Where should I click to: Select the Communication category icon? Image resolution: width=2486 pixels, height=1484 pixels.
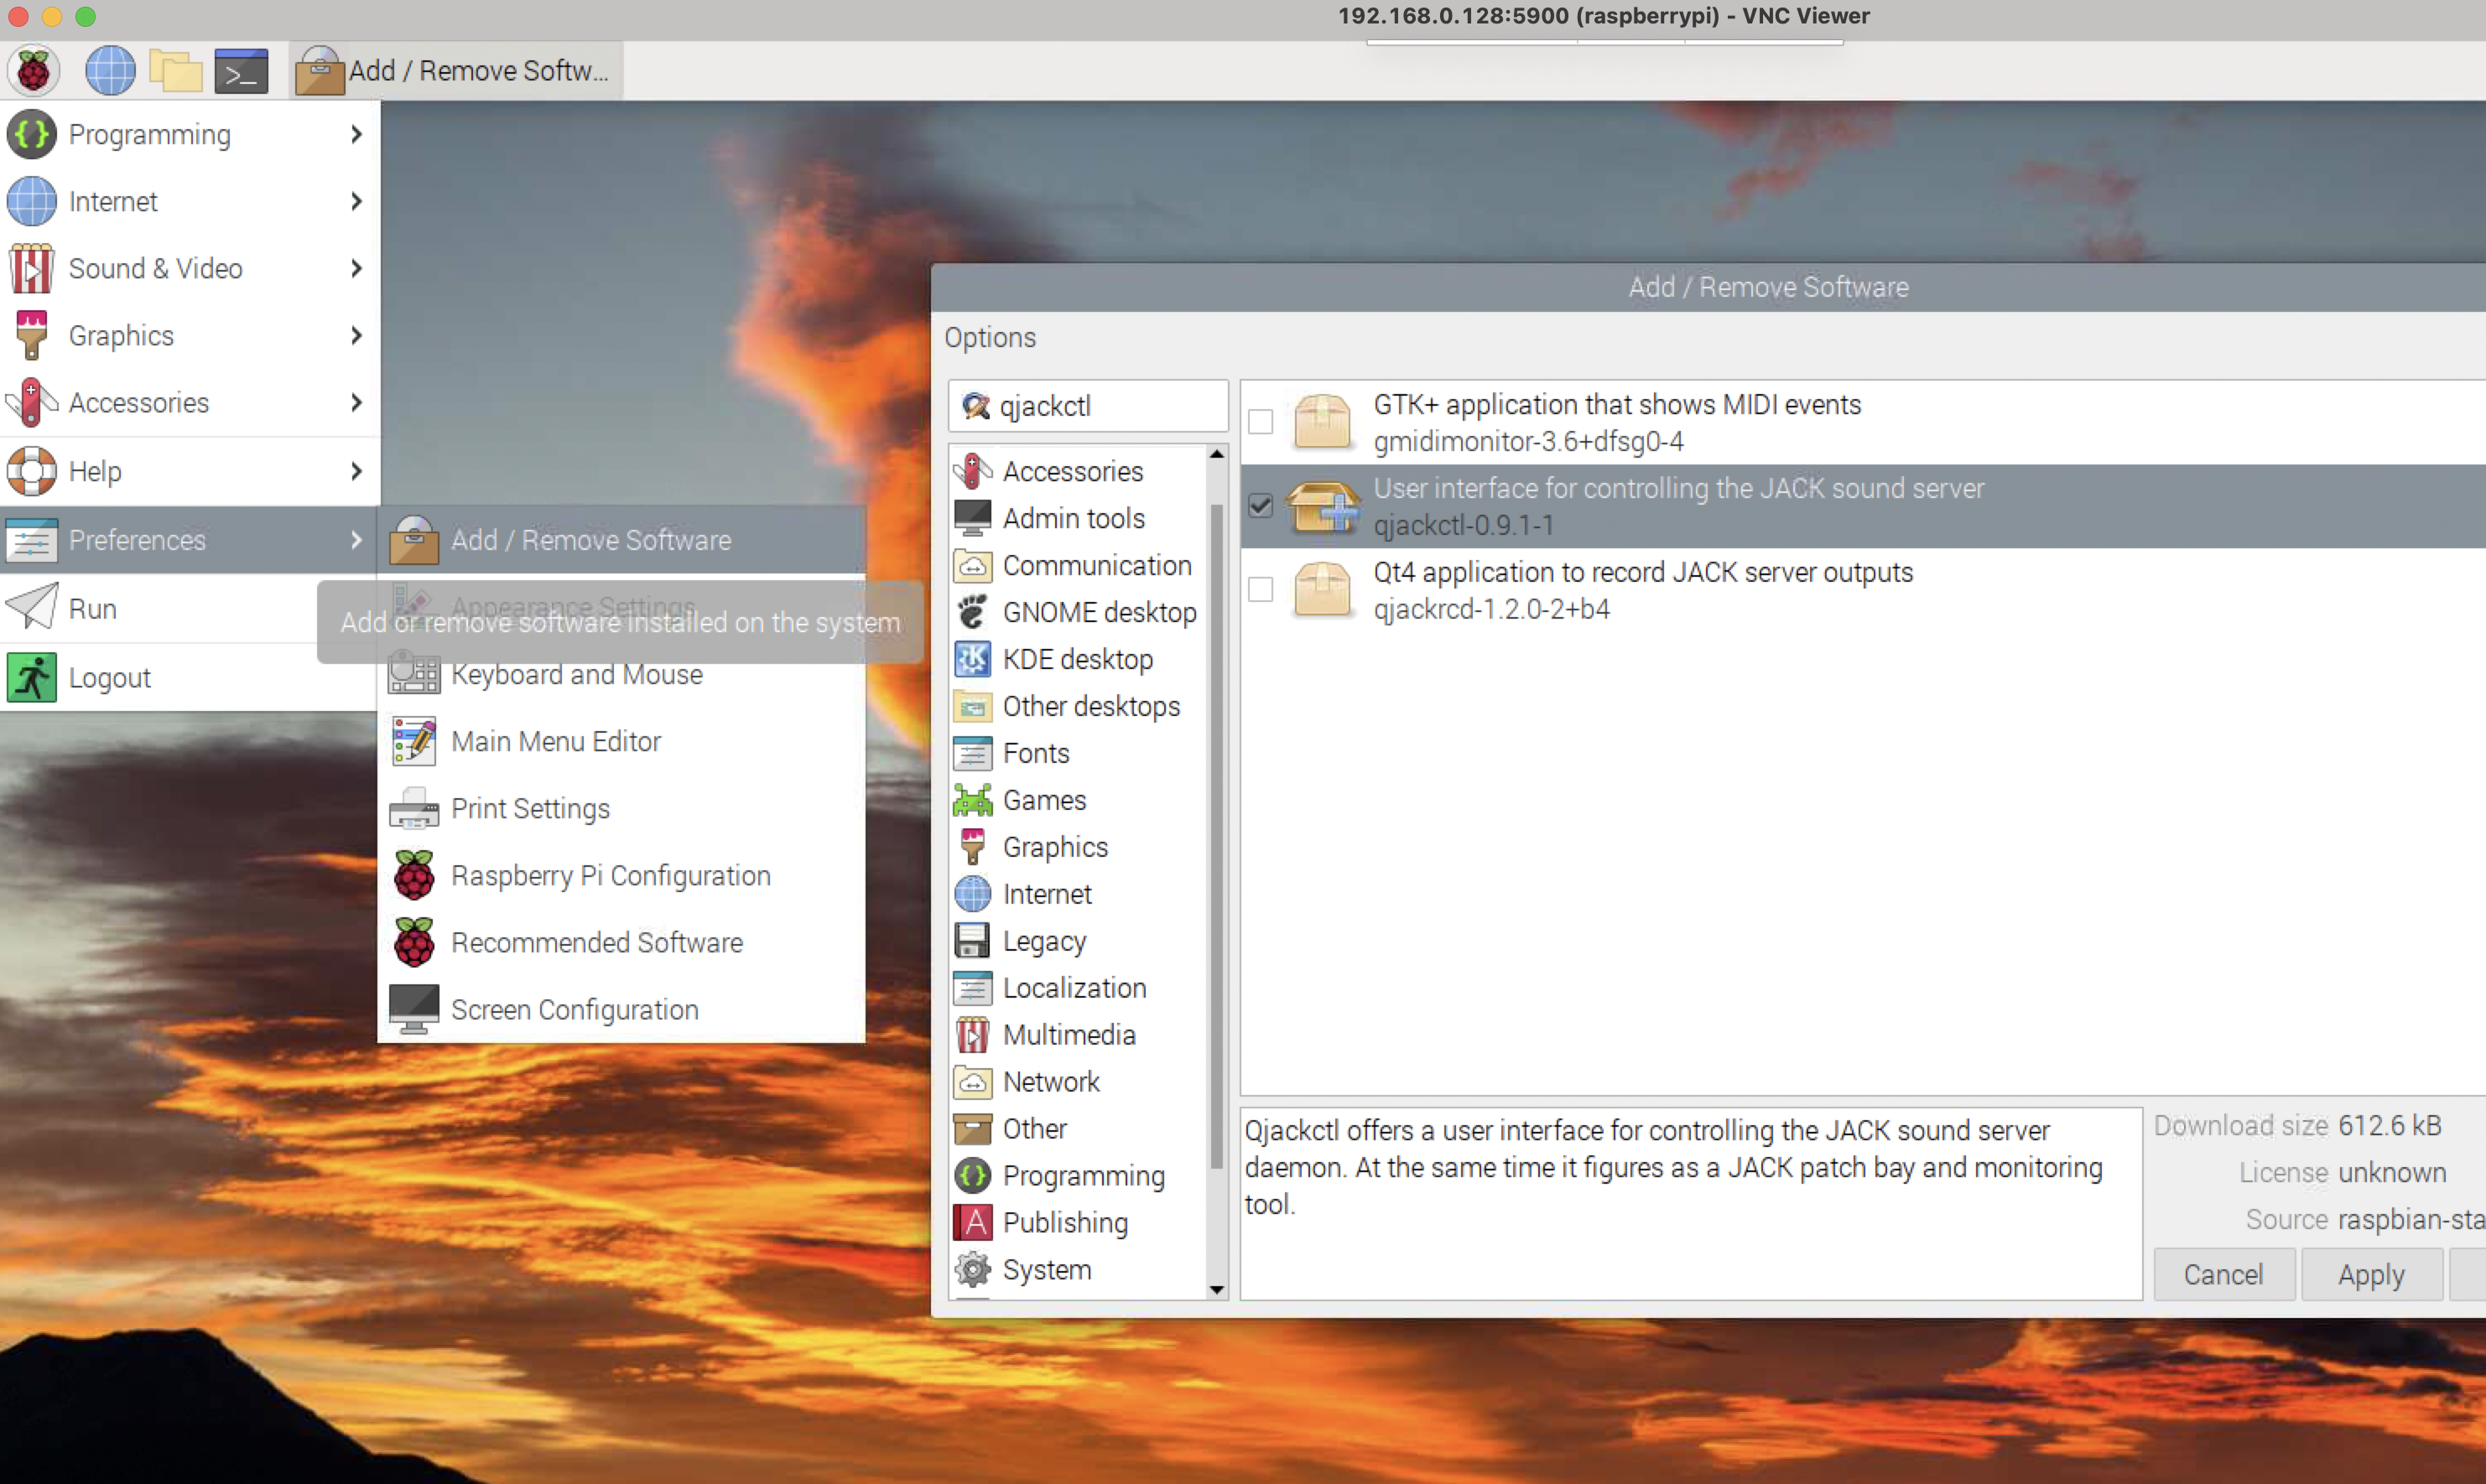coord(972,565)
